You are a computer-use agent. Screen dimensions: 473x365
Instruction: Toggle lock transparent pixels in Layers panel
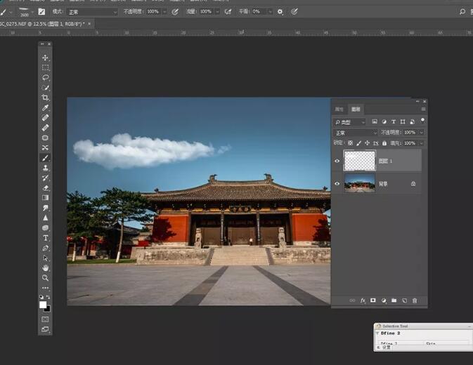[x=351, y=143]
